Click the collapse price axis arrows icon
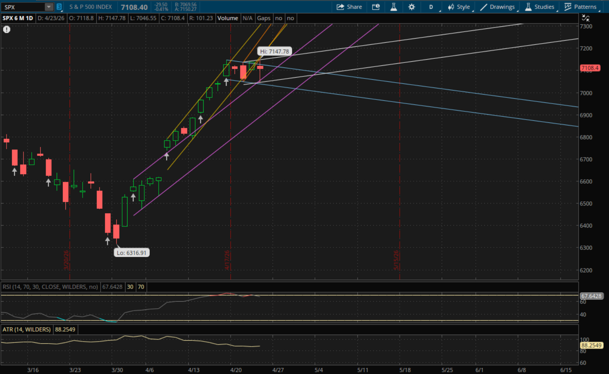The width and height of the screenshot is (609, 374). coord(586,18)
